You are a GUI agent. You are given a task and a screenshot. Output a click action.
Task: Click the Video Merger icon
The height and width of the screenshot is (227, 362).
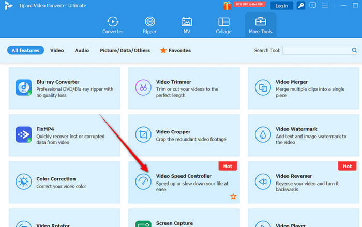pos(263,87)
